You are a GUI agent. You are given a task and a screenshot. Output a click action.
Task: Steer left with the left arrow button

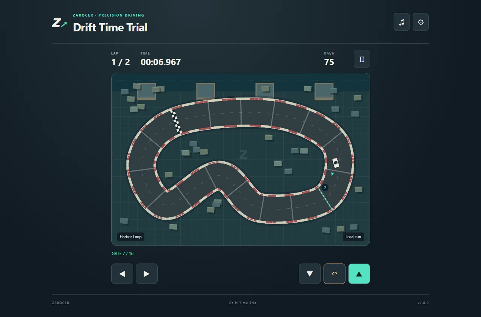(122, 274)
